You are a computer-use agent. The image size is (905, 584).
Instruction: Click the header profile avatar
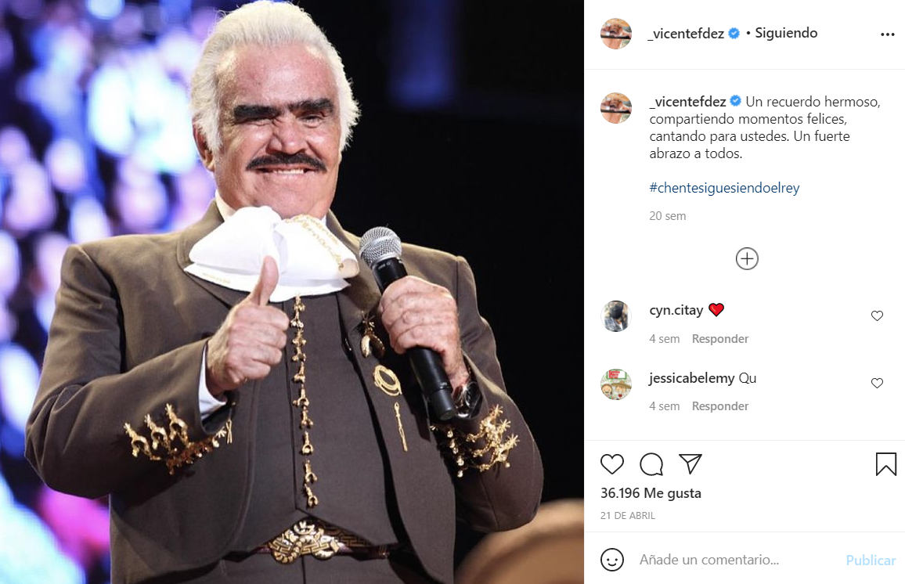click(616, 34)
